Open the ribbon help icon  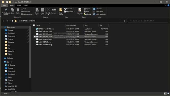tap(168, 5)
